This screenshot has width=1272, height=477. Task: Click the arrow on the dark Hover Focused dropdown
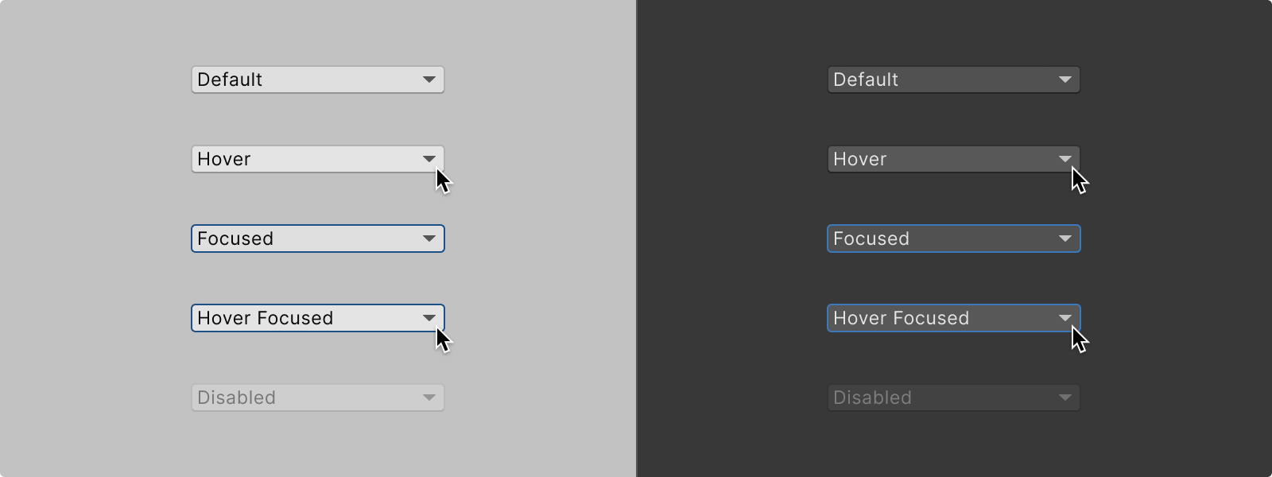[x=1065, y=318]
